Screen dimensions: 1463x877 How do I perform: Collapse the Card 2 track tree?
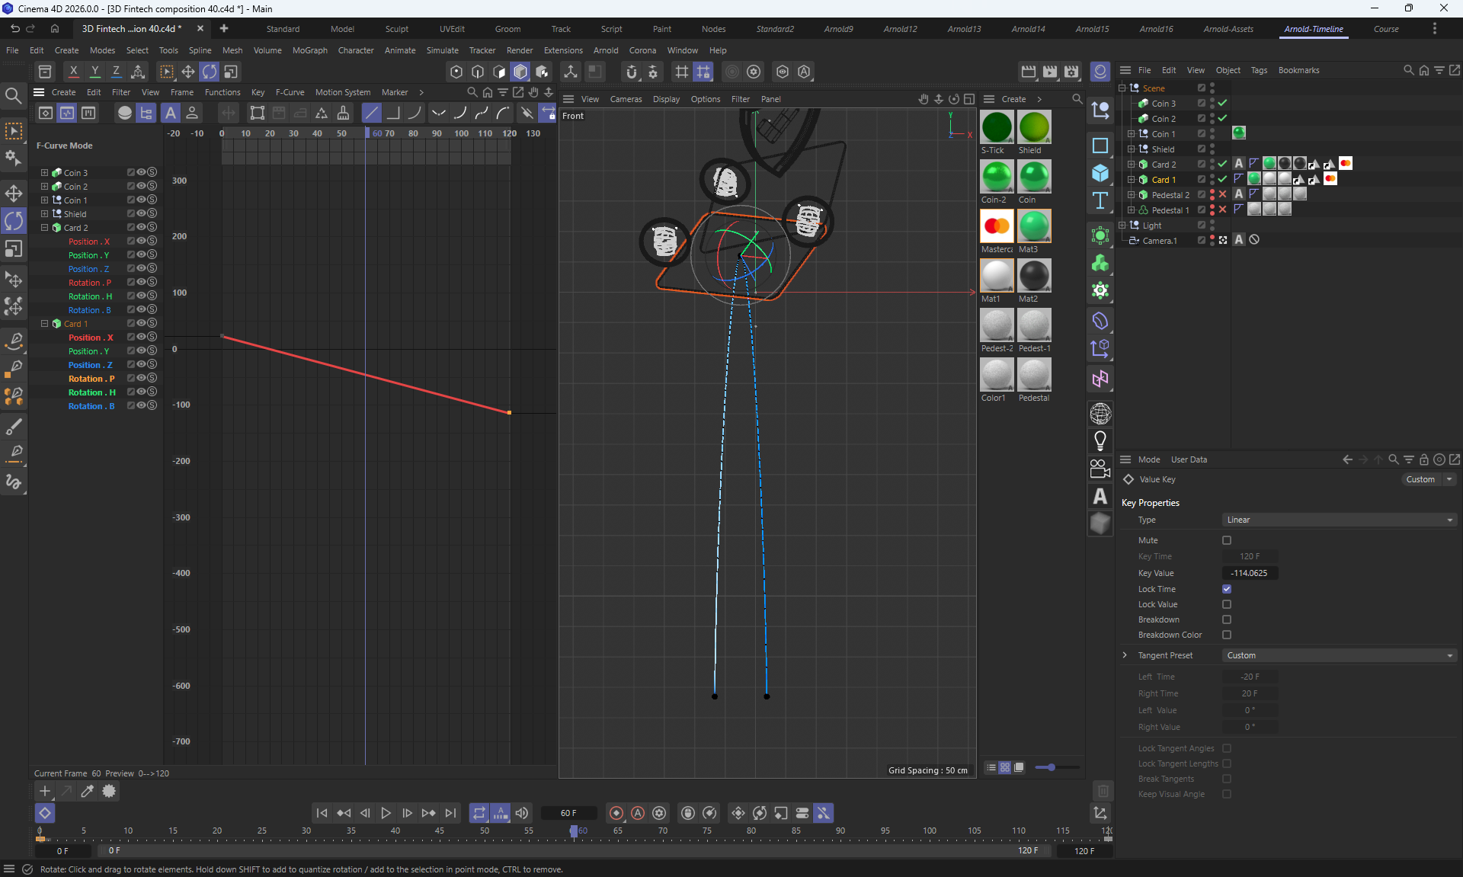click(x=44, y=228)
